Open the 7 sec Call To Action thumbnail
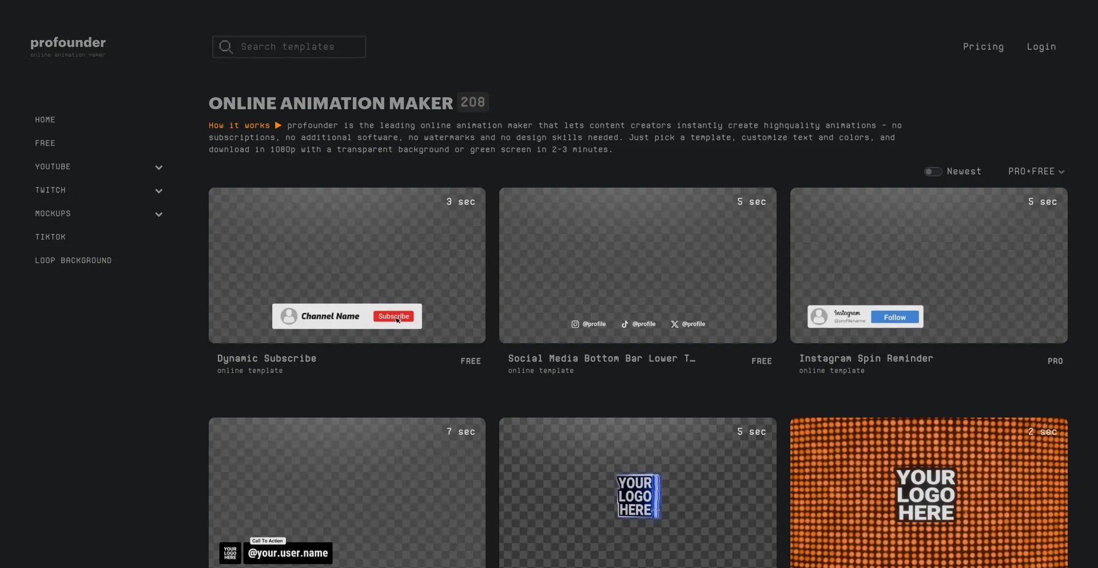Viewport: 1098px width, 568px height. (x=347, y=492)
